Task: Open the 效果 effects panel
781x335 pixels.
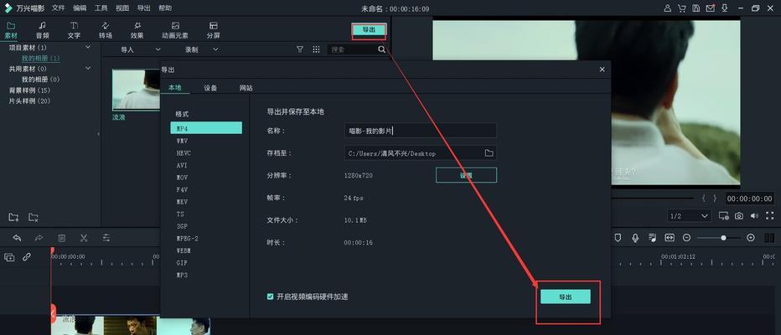Action: [137, 30]
